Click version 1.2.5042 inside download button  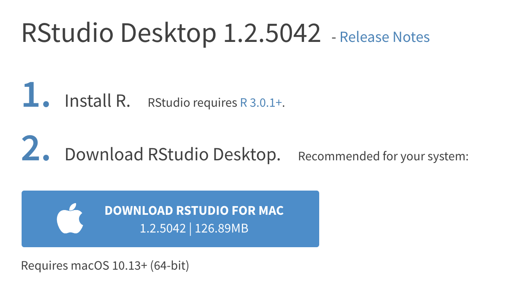162,228
